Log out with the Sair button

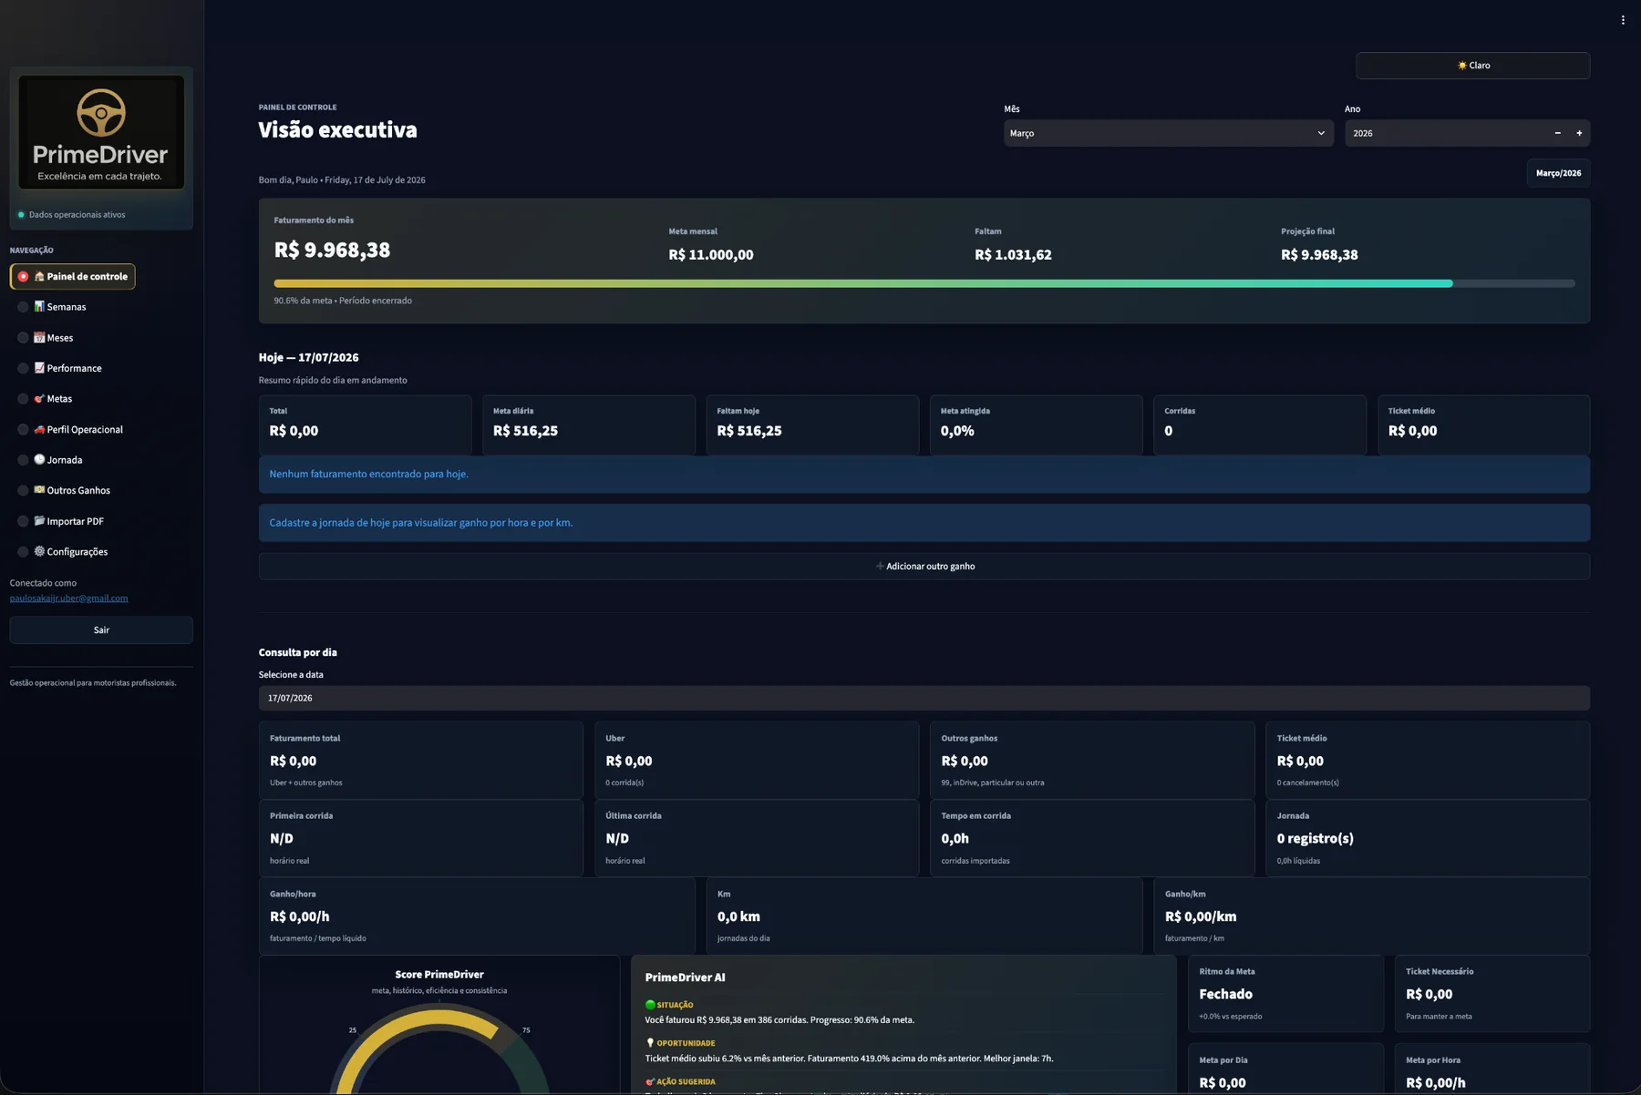click(x=101, y=629)
